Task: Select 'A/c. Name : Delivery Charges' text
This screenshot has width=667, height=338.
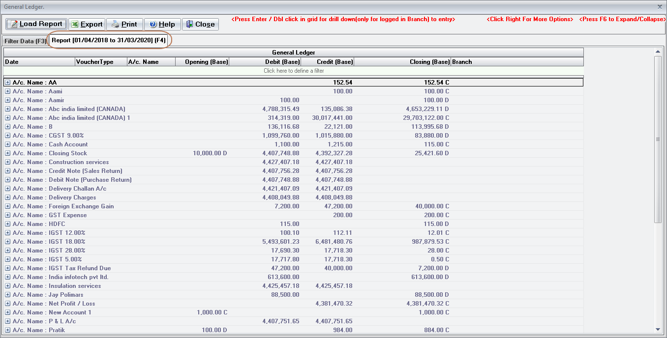Action: [x=55, y=197]
